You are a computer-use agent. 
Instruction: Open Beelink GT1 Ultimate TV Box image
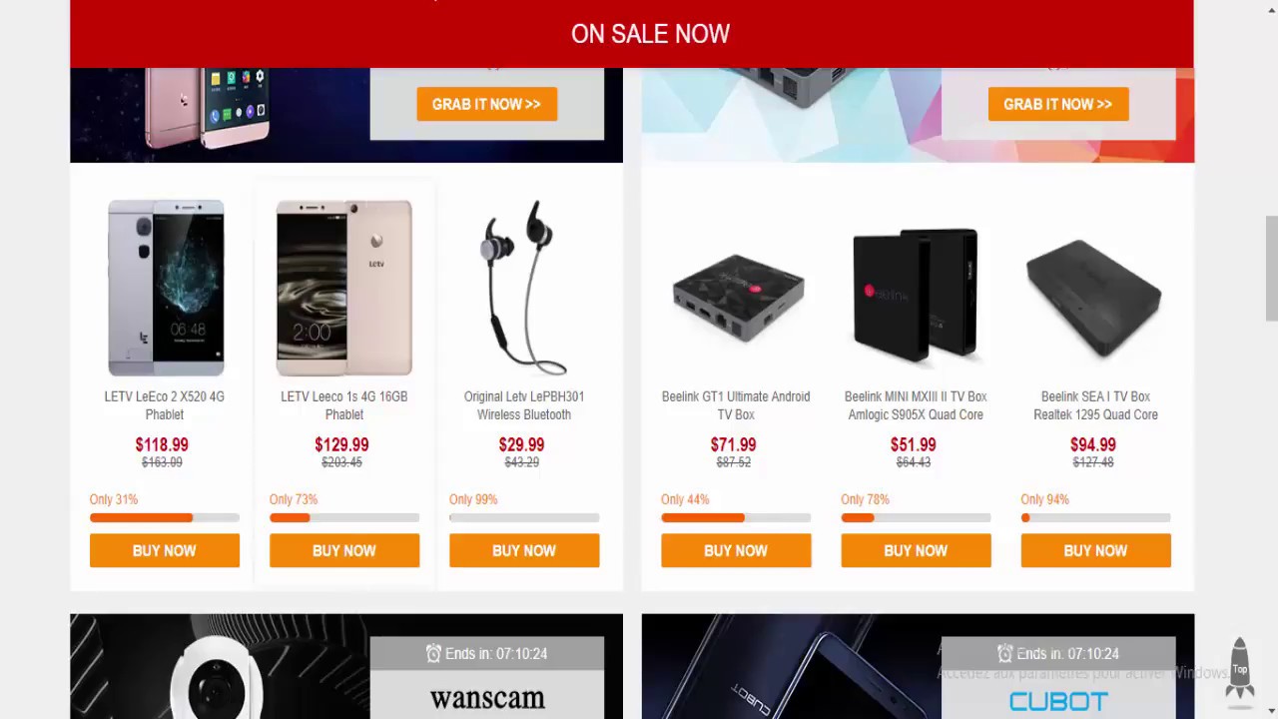(737, 297)
